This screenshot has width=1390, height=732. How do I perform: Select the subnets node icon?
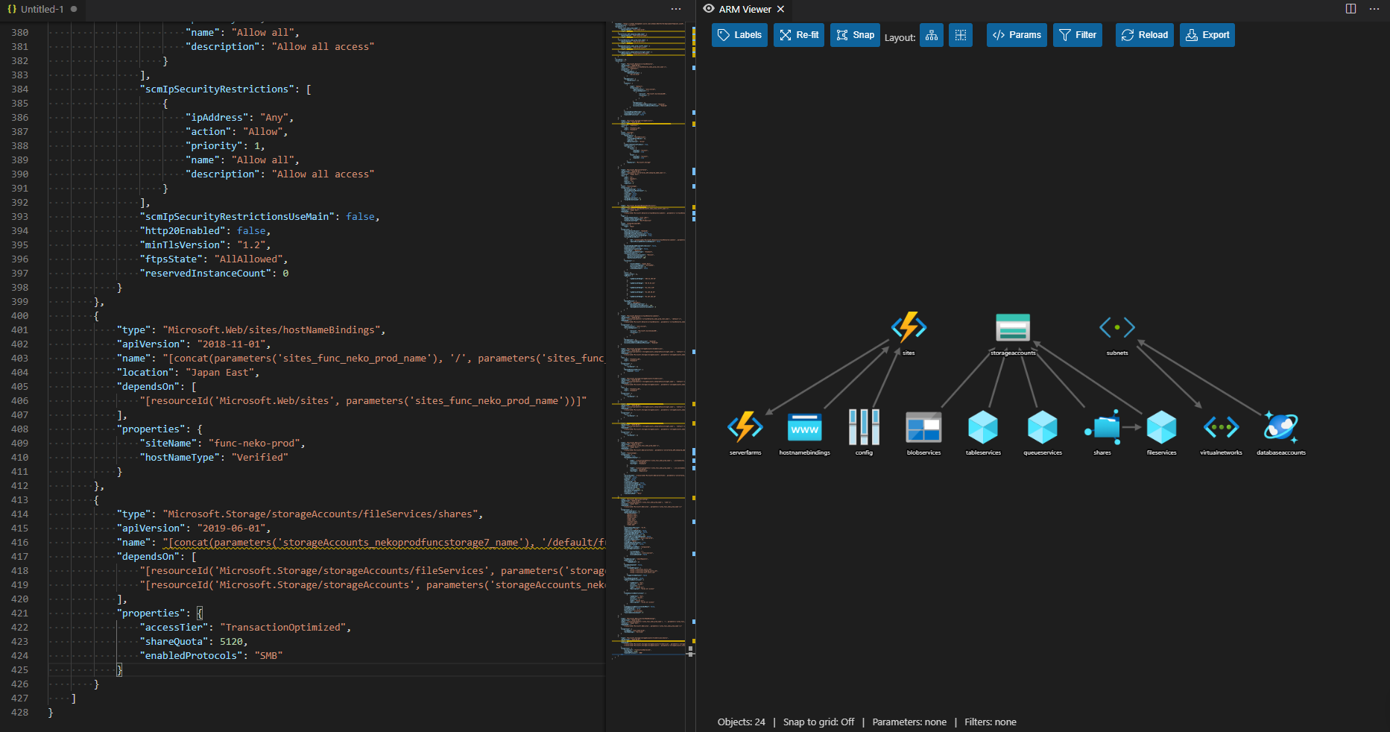(1116, 326)
